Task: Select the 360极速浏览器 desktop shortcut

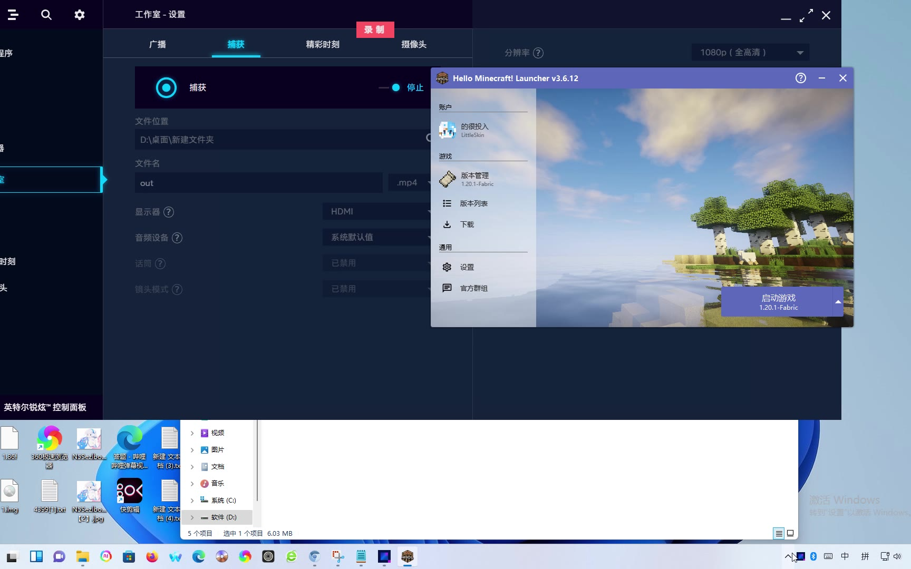Action: pos(49,447)
